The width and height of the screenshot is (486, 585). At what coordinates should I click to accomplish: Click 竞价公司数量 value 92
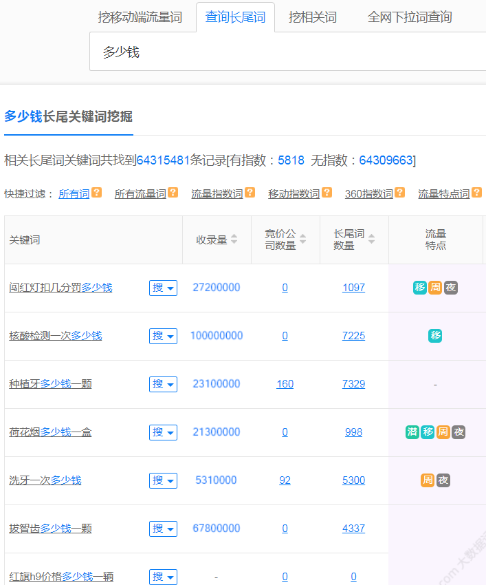(285, 480)
